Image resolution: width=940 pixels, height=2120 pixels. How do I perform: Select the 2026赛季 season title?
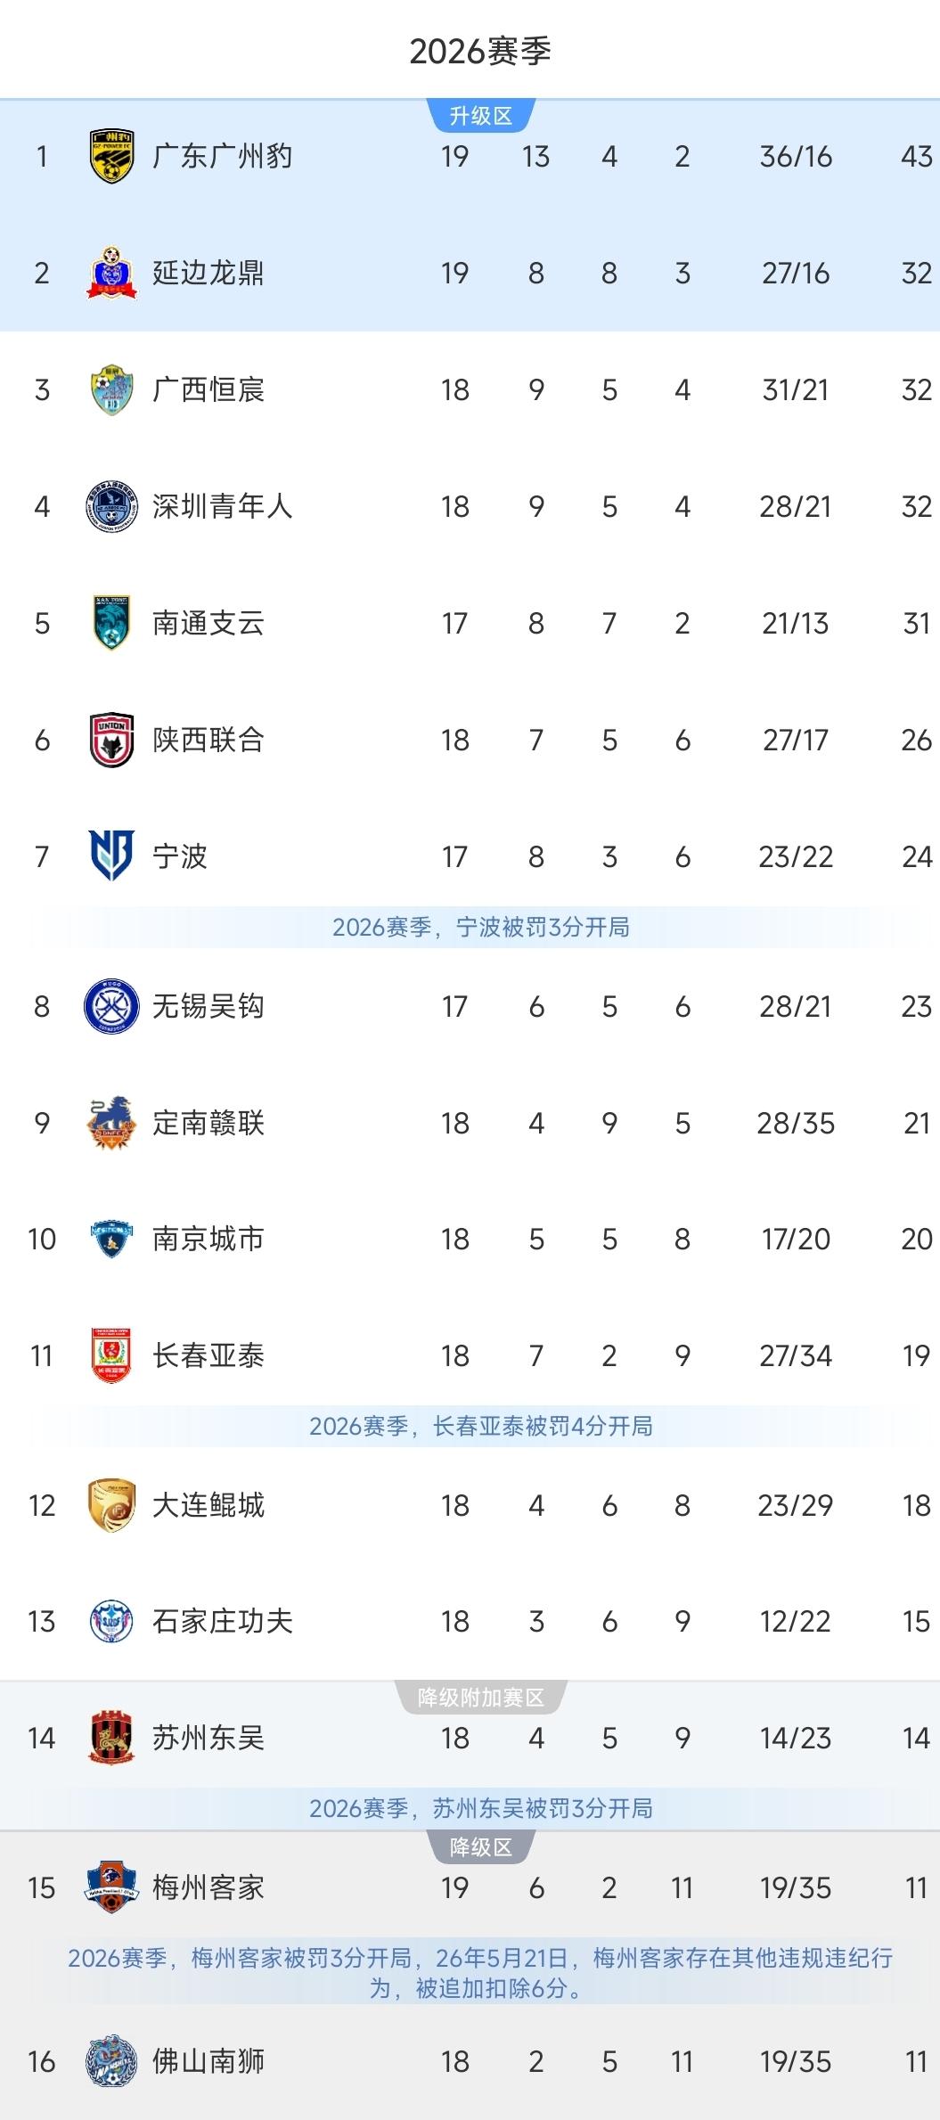pyautogui.click(x=481, y=52)
